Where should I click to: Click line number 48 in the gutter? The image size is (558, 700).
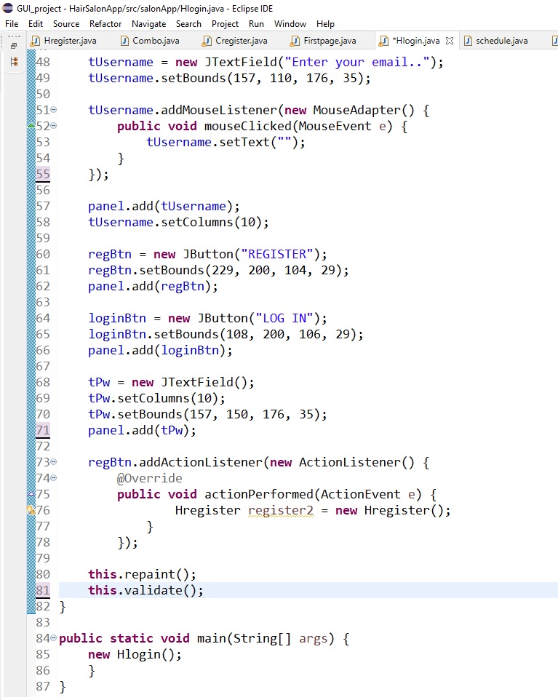point(43,62)
